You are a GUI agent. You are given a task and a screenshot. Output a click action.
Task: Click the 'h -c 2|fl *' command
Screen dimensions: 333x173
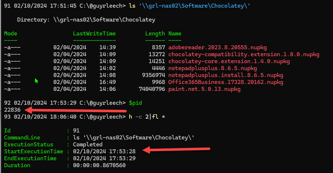point(147,117)
